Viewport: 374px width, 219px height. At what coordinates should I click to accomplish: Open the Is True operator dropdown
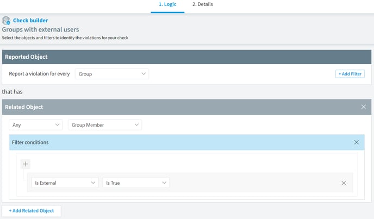tap(136, 183)
